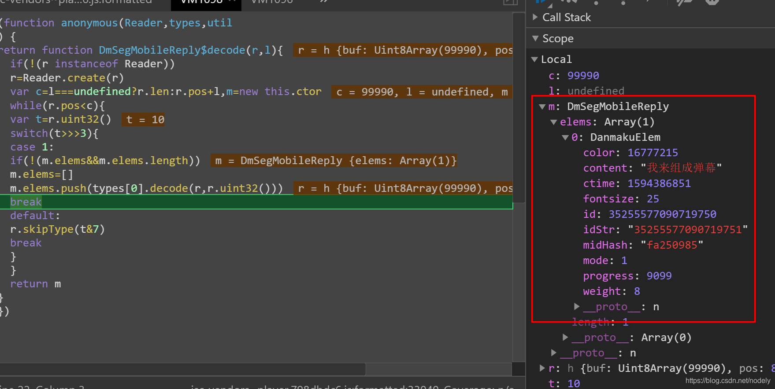This screenshot has width=775, height=389.
Task: Click the code editor horizontal scrollbar
Action: tap(183, 369)
